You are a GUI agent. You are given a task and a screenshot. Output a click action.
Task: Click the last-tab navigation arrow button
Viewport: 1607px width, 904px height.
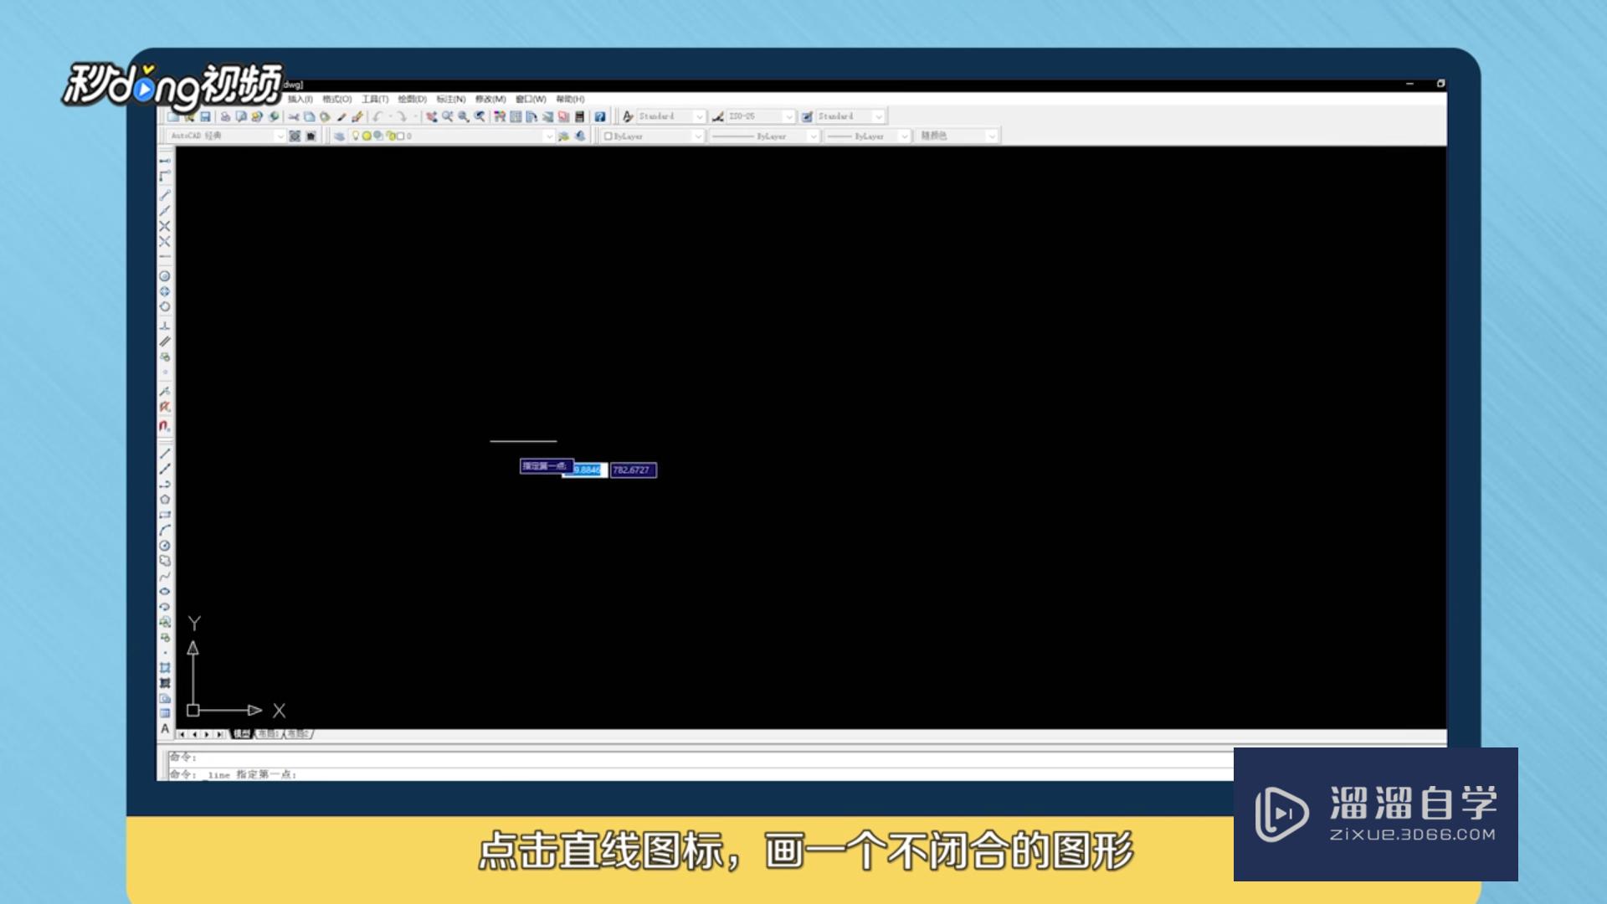[220, 734]
